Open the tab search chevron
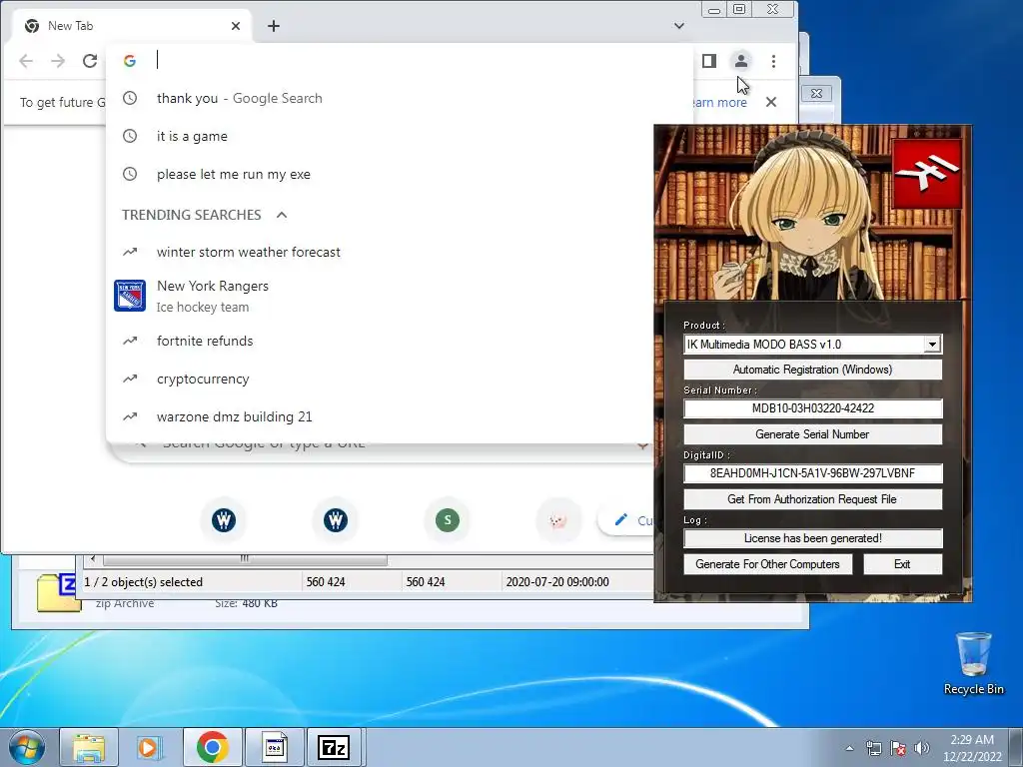The image size is (1023, 767). click(679, 26)
